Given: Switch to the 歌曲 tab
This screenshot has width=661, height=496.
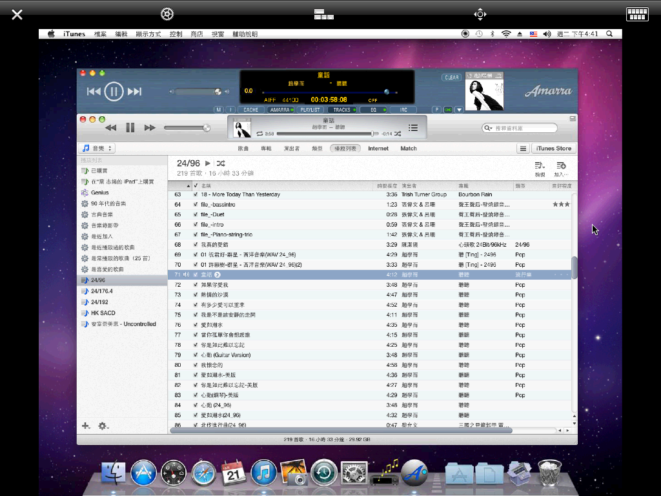Looking at the screenshot, I should tap(243, 149).
